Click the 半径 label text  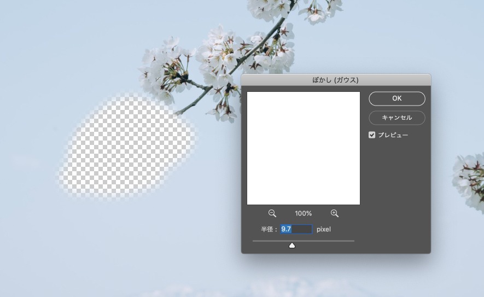268,229
